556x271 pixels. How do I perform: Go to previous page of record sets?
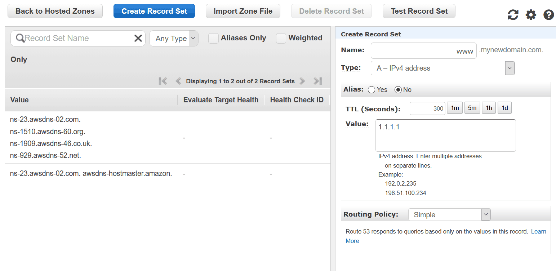click(178, 81)
